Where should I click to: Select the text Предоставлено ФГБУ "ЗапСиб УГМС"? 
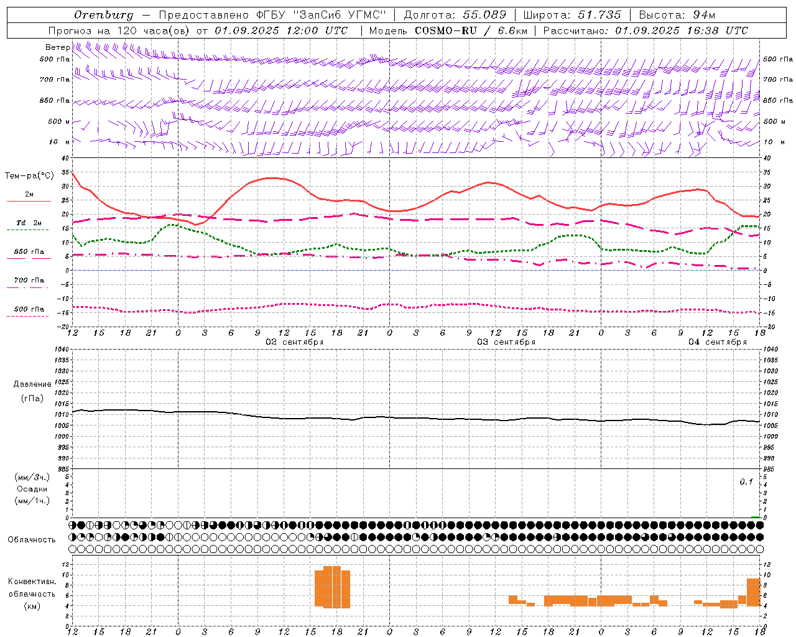(x=272, y=15)
